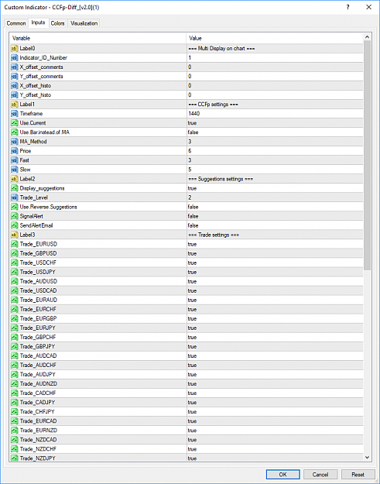
Task: Confirm settings with the OK button
Action: click(282, 475)
